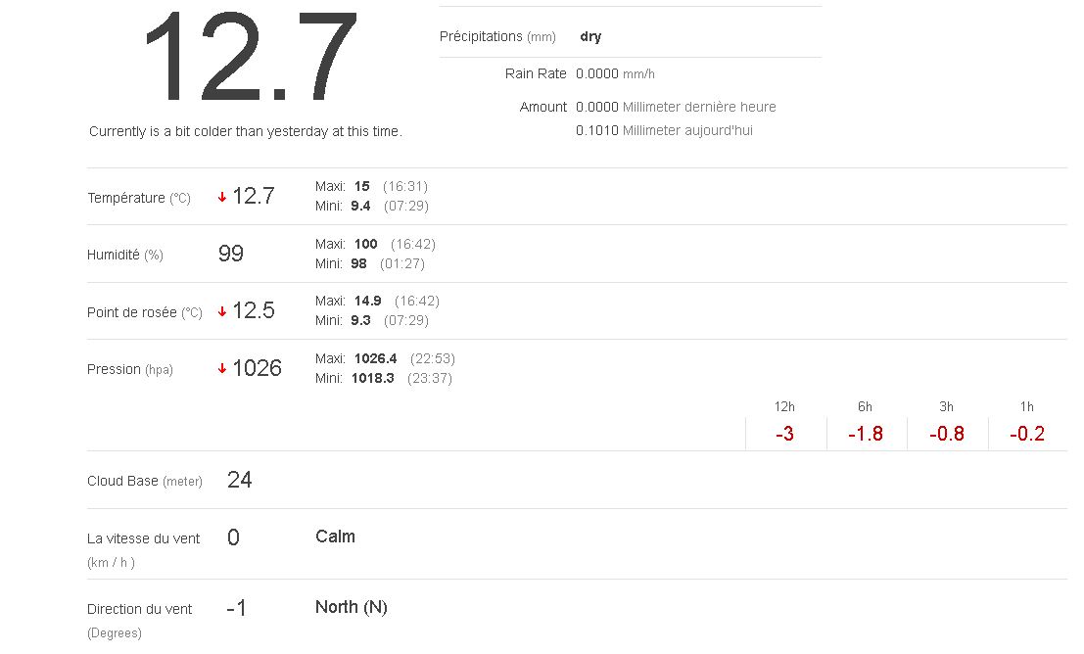Click the 0.1010 Millimeter aujourd'hui amount
1084x654 pixels.
tap(664, 130)
